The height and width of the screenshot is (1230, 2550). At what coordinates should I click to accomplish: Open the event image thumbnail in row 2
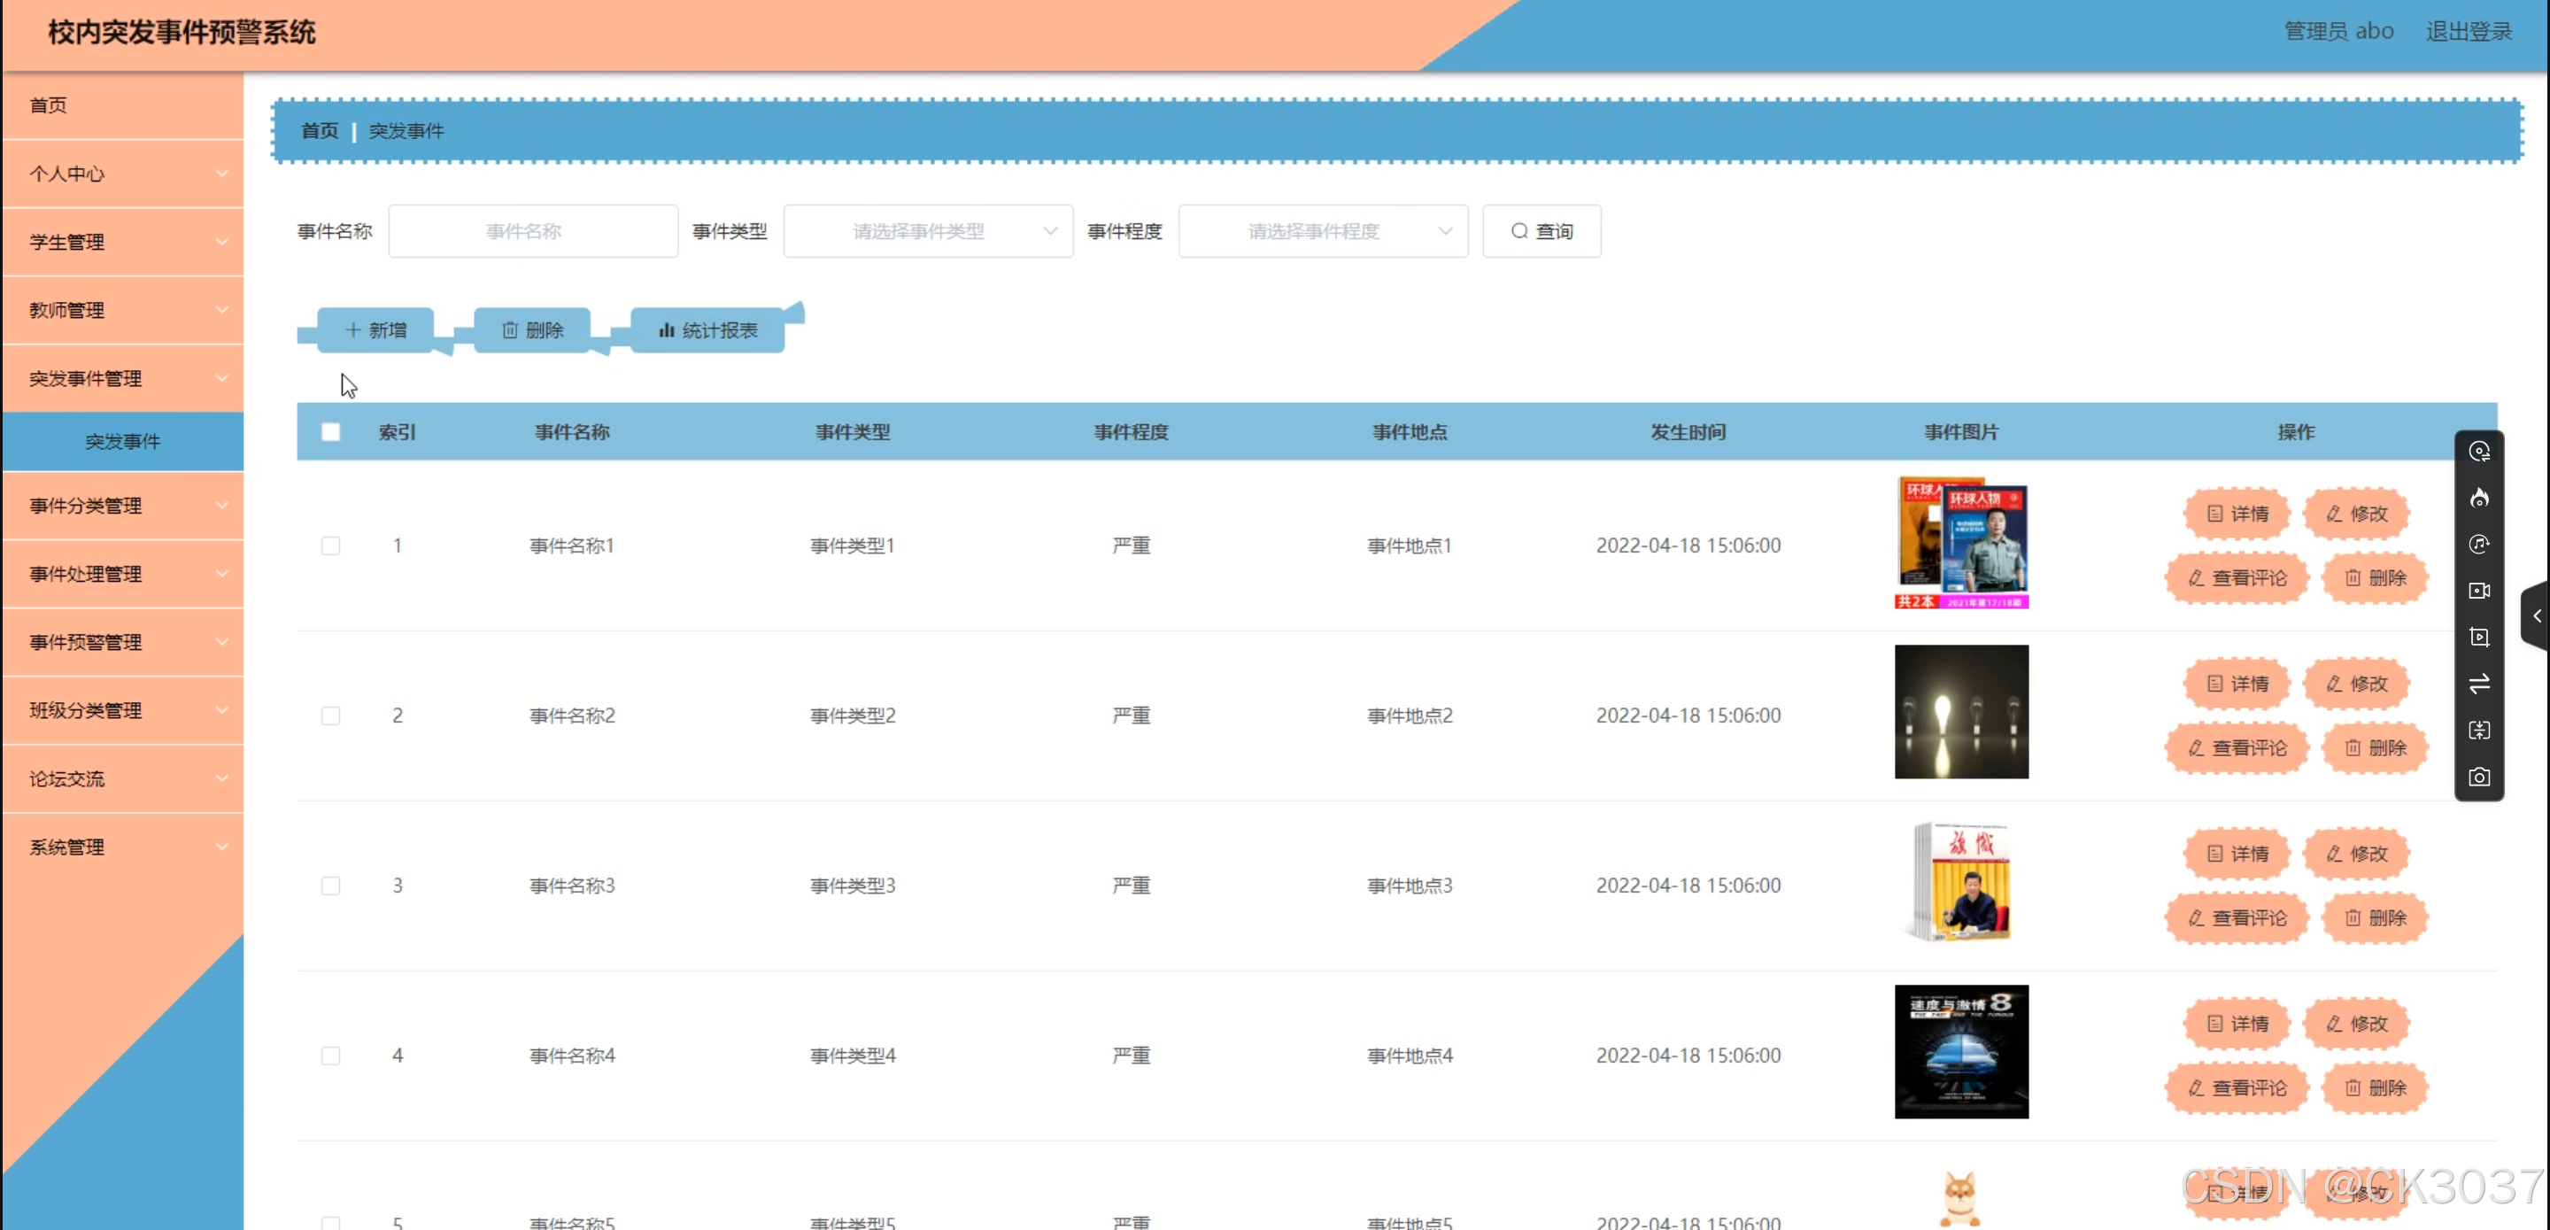click(x=1960, y=712)
